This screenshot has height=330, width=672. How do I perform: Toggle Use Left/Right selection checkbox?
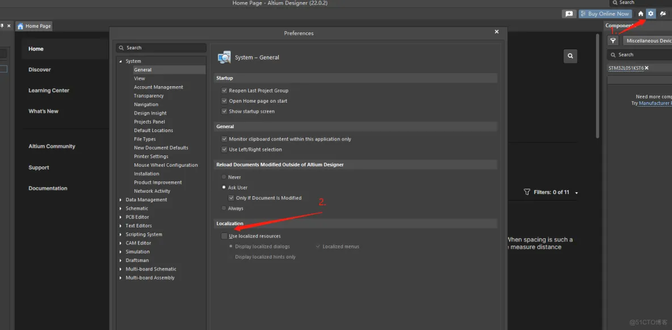[224, 149]
